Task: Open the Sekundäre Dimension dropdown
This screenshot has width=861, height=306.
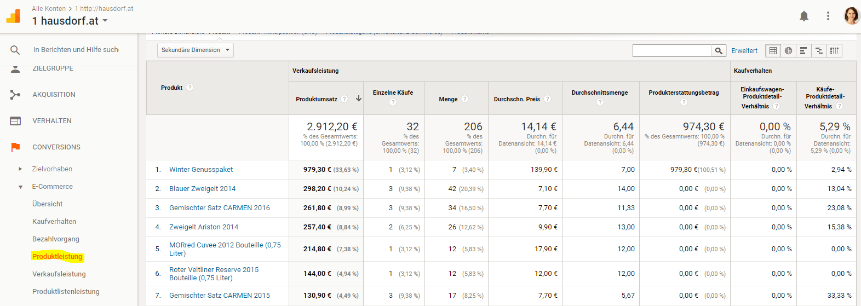Action: tap(196, 50)
